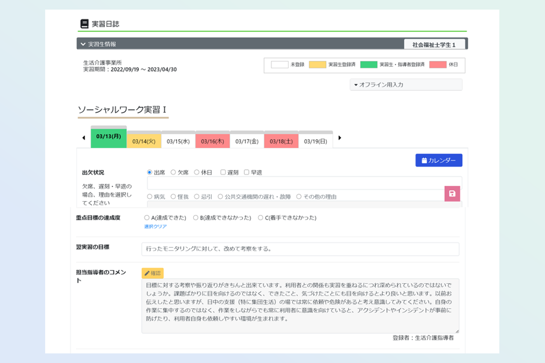Click the 翌実習の目標 text field
545x363 pixels.
pyautogui.click(x=300, y=249)
